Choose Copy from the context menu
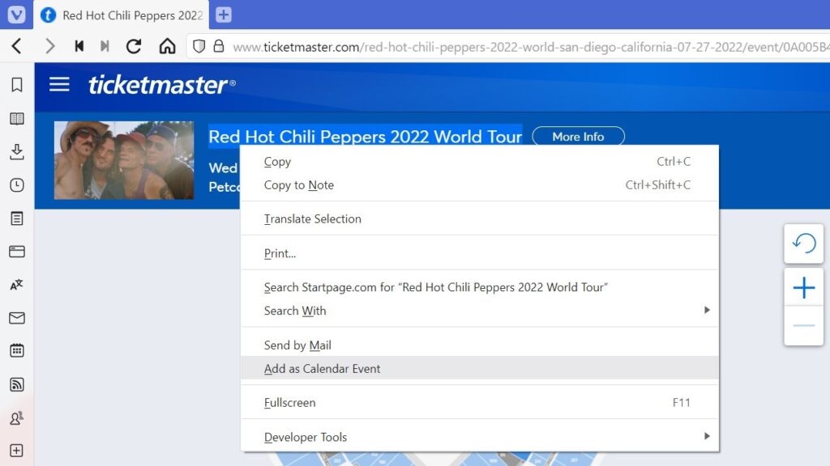Screen dimensions: 830x466 pyautogui.click(x=480, y=162)
